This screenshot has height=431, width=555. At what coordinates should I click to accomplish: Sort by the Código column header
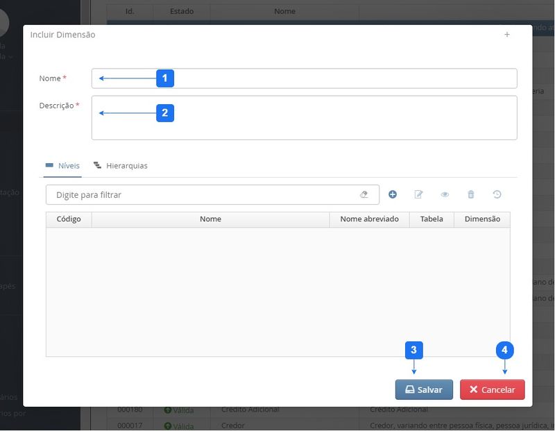[x=69, y=219]
